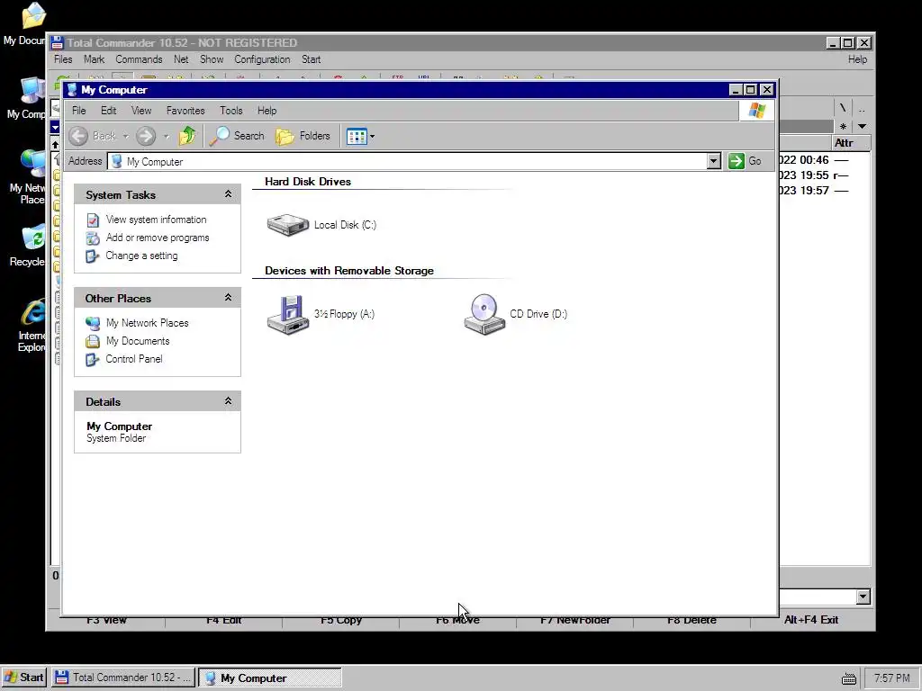The width and height of the screenshot is (922, 691).
Task: Click Add or remove programs link
Action: [x=158, y=238]
